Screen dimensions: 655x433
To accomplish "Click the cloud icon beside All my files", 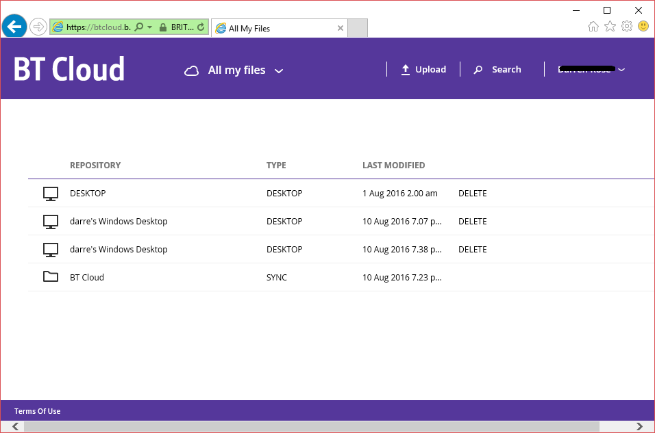I will point(191,70).
